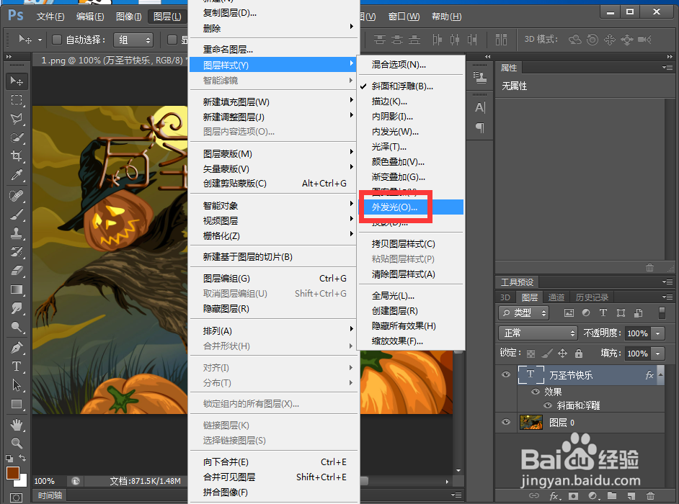Hide 效果 effects visibility eye

[536, 392]
